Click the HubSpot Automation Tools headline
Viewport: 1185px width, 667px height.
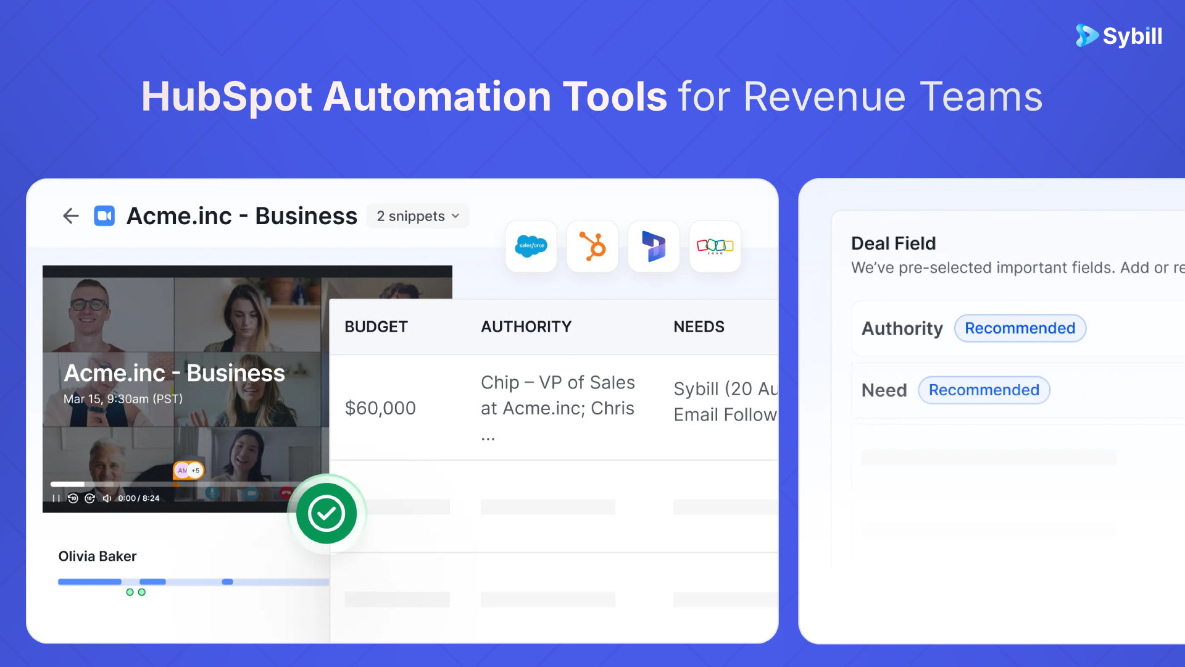click(404, 97)
